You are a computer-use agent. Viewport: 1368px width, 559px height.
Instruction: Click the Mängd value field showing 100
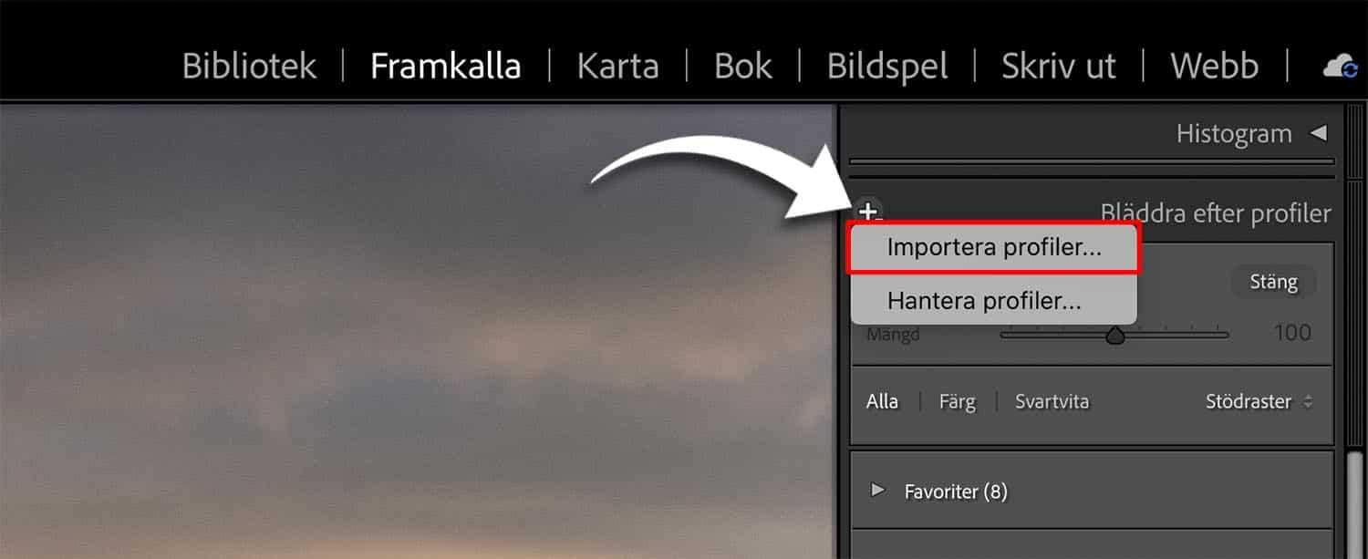coord(1292,333)
